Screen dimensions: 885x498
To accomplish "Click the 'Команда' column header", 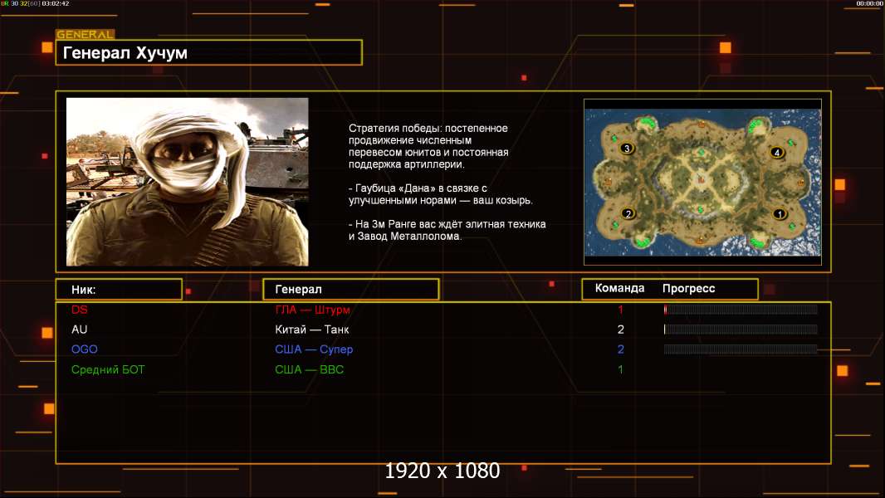I will click(619, 288).
